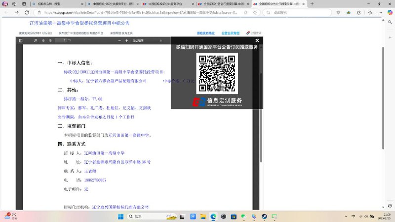Add sidebar app with plus icon

[x=390, y=37]
